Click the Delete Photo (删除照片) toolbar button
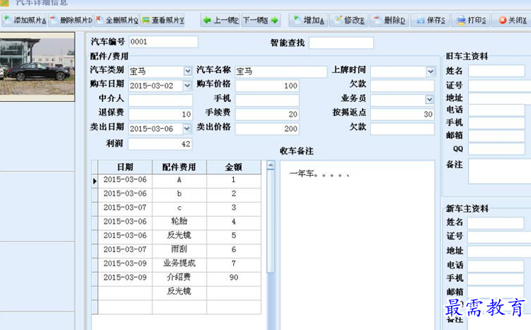Image resolution: width=531 pixels, height=330 pixels. [x=71, y=21]
